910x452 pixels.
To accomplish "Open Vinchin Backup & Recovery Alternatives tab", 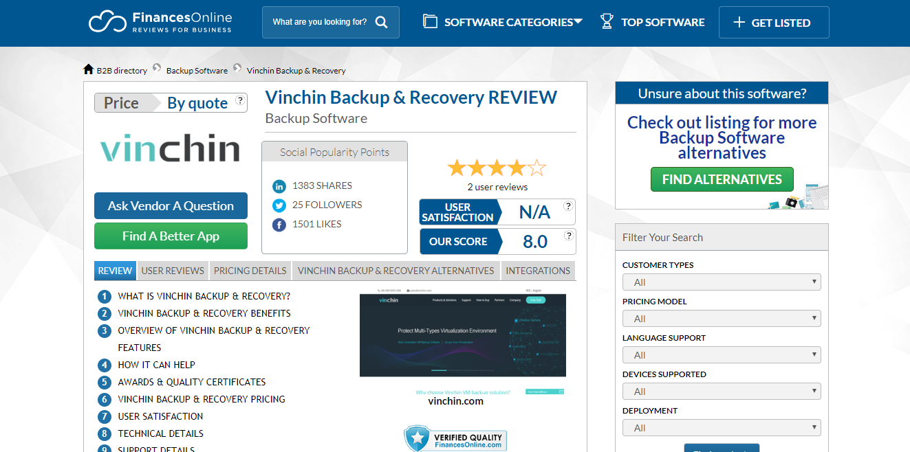I will pos(396,271).
